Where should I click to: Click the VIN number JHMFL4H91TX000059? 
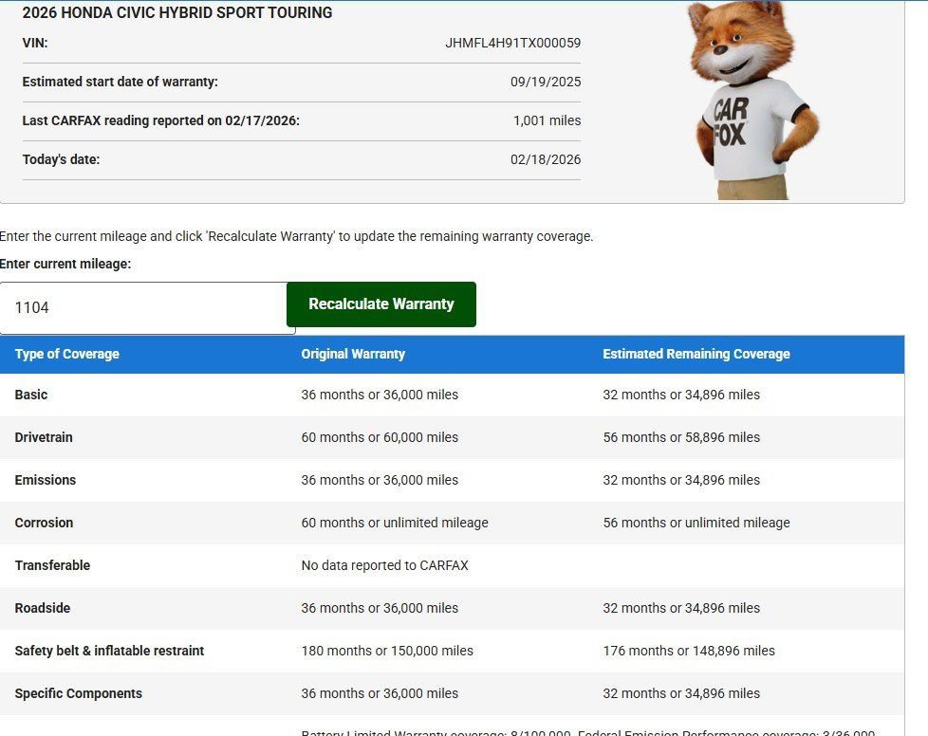pyautogui.click(x=512, y=43)
